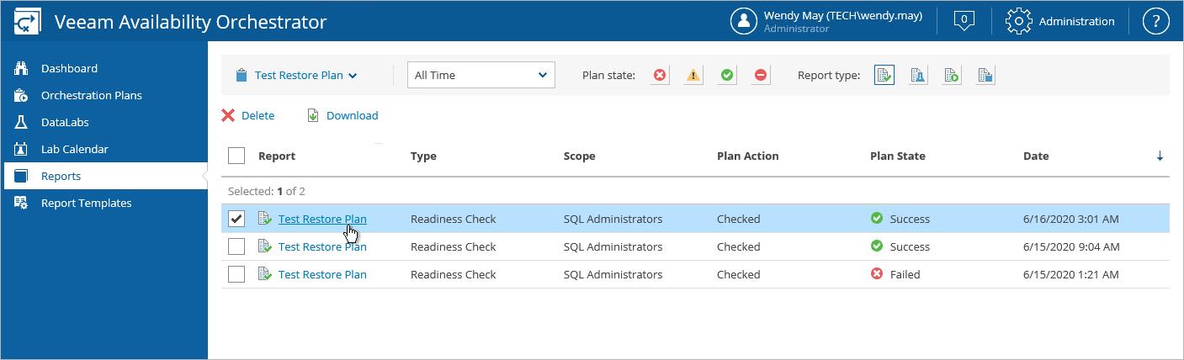Filter by failed plan state red X

(660, 76)
